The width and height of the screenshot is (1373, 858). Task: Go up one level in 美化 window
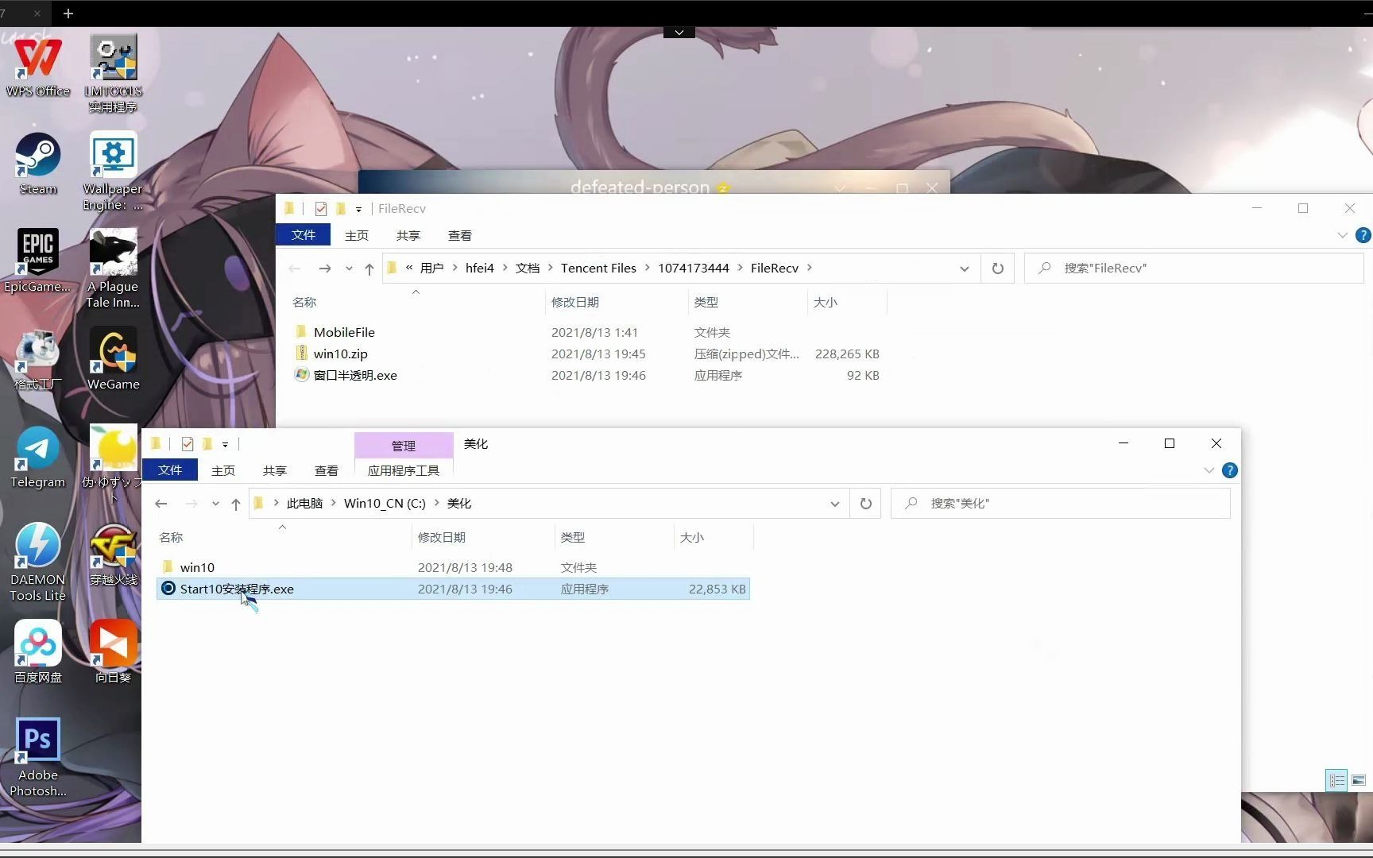click(235, 504)
